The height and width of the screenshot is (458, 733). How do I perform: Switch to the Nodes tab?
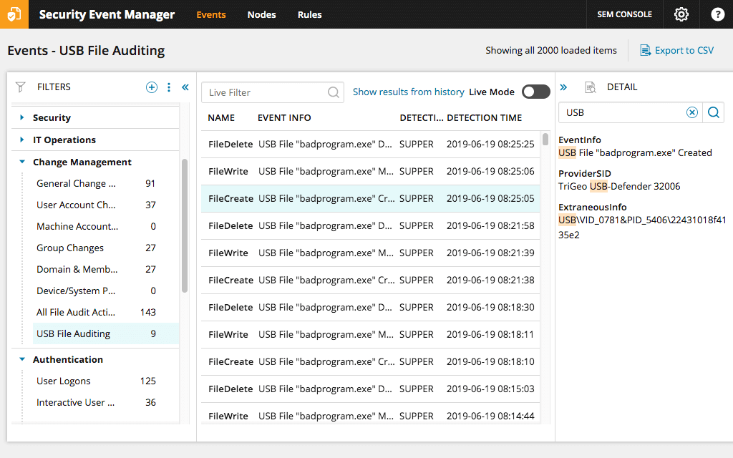tap(261, 14)
